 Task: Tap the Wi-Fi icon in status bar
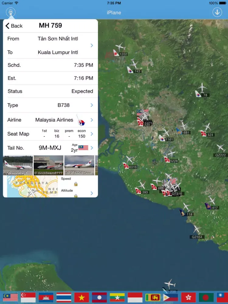click(x=16, y=3)
